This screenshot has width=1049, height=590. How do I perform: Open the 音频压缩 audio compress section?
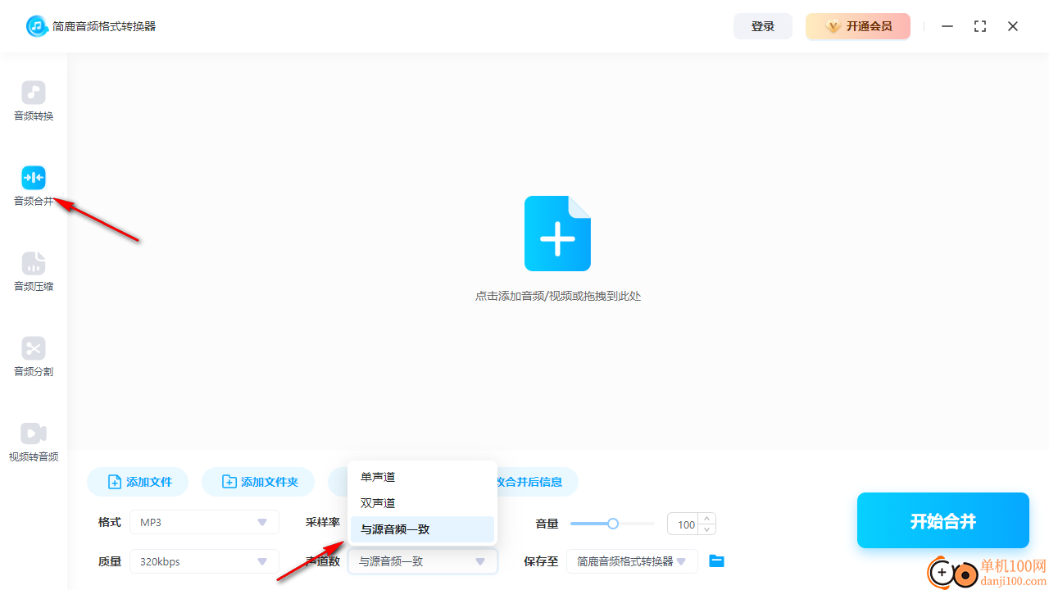click(x=34, y=272)
